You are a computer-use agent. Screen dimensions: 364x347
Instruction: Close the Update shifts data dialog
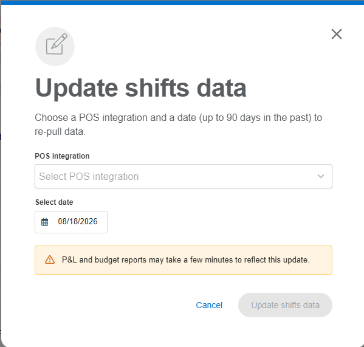[337, 34]
